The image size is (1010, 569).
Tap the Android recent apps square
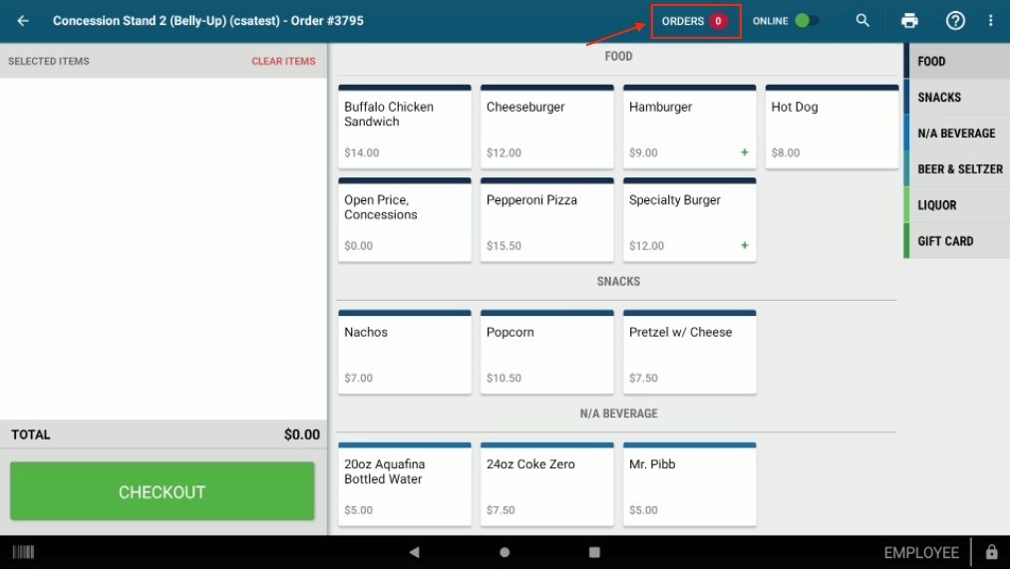tap(594, 552)
